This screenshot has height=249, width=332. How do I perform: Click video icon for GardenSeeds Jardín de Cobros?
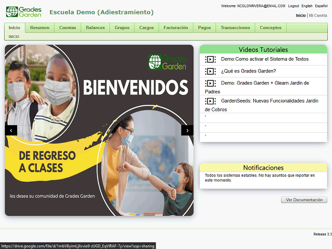pos(210,101)
